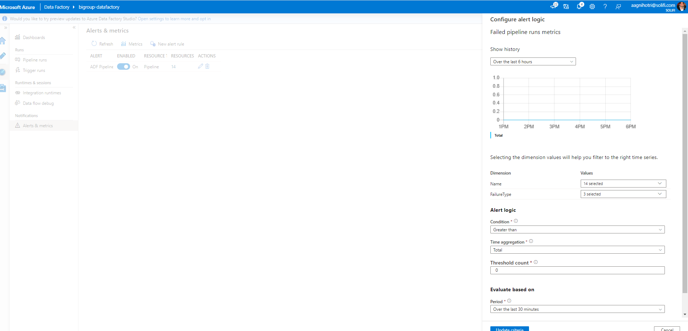Viewport: 688px width, 331px height.
Task: Click Data Factory in the breadcrumb
Action: [57, 7]
